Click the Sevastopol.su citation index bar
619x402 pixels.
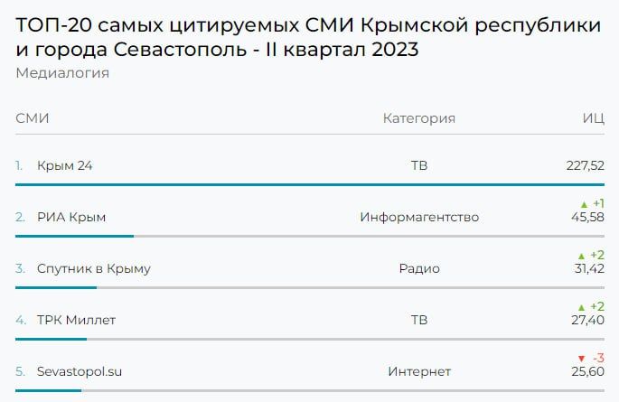tap(48, 390)
